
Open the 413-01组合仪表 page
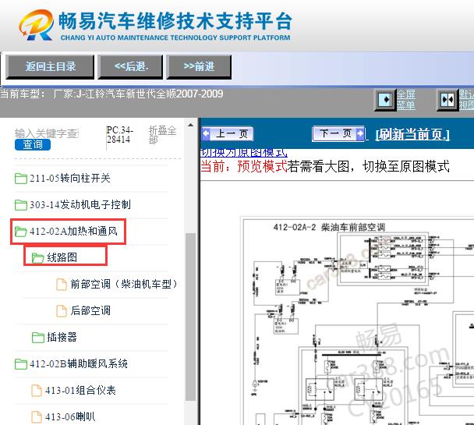[x=80, y=390]
